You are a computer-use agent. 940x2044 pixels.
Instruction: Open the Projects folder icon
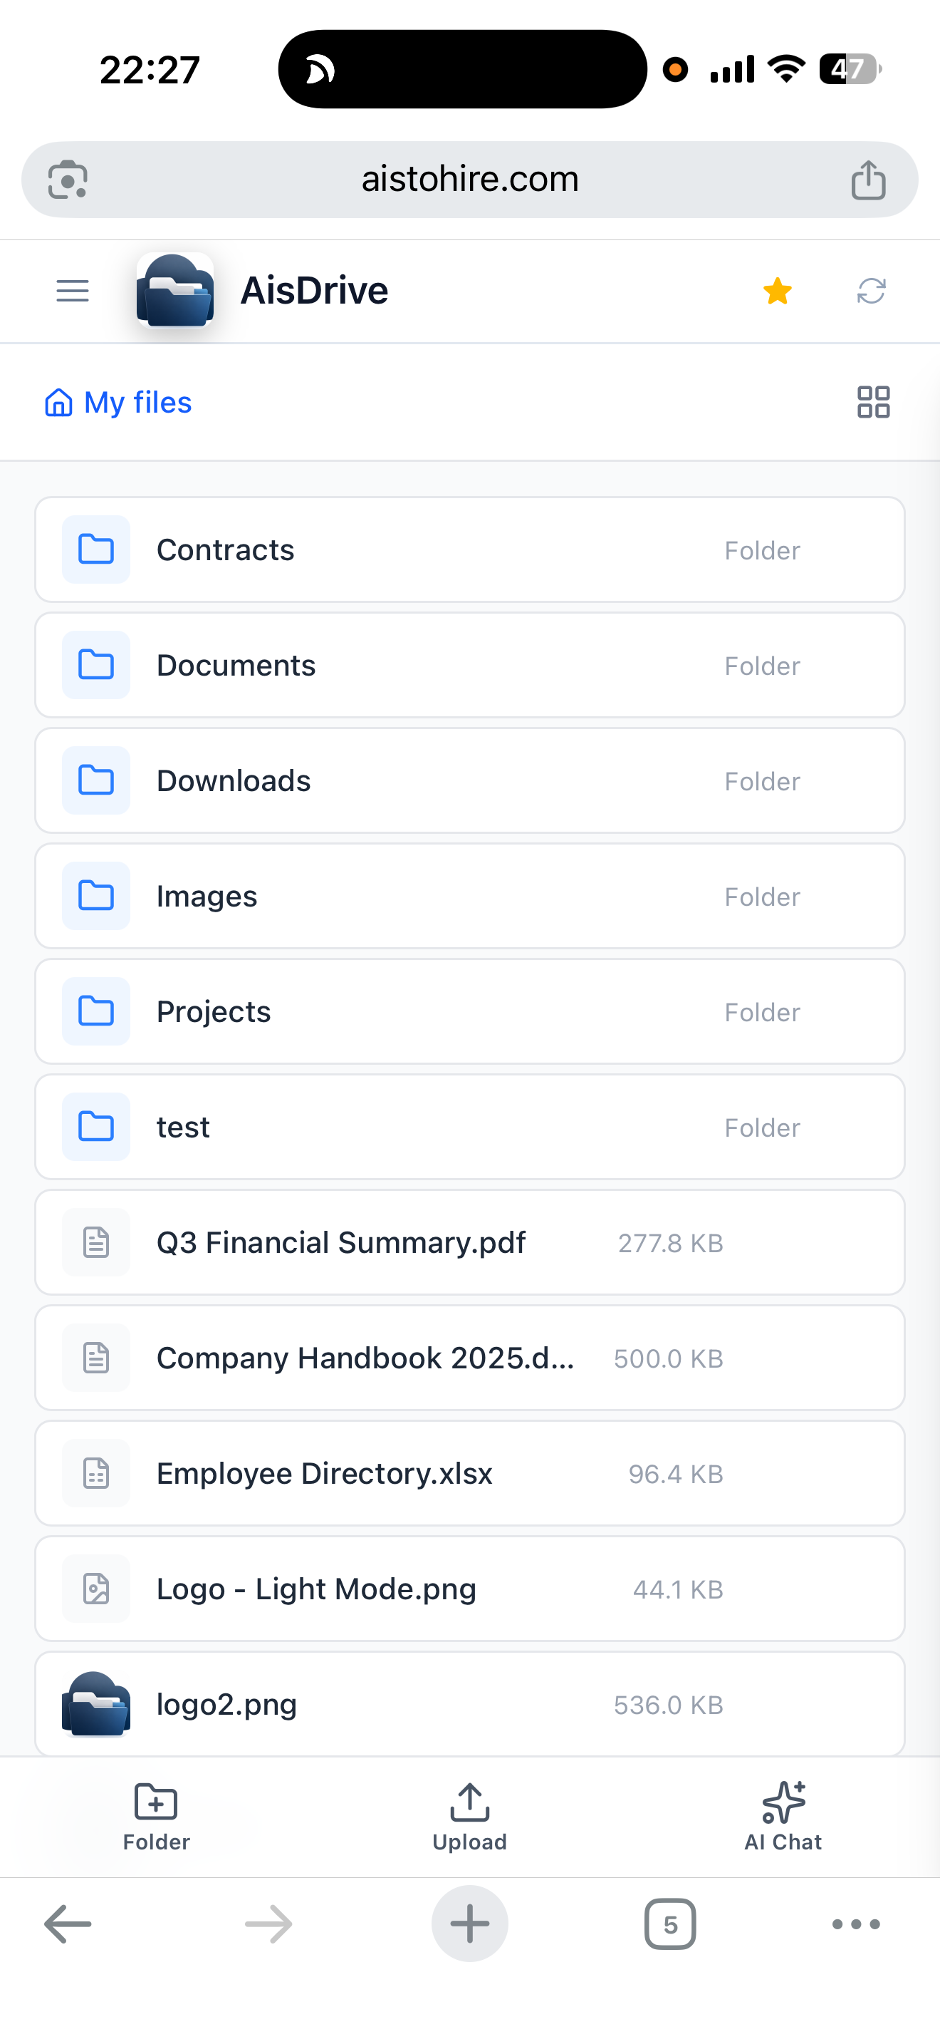click(96, 1012)
